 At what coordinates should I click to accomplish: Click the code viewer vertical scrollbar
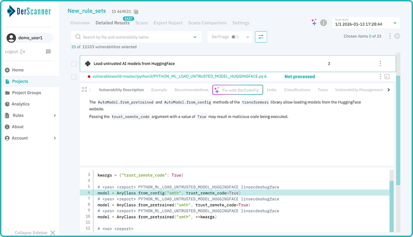(391, 206)
